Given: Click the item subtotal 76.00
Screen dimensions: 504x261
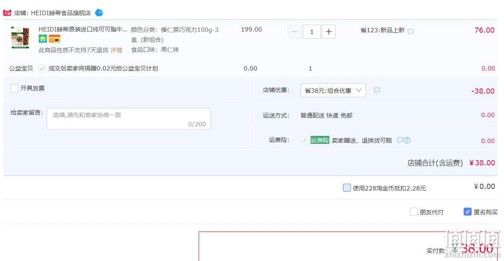Looking at the screenshot, I should 484,30.
